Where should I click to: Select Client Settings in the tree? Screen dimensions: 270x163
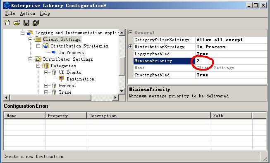62,39
